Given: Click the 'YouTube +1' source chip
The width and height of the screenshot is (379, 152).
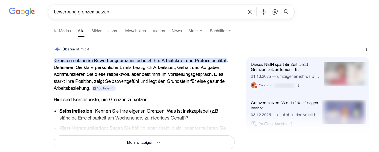Looking at the screenshot, I should tap(104, 88).
